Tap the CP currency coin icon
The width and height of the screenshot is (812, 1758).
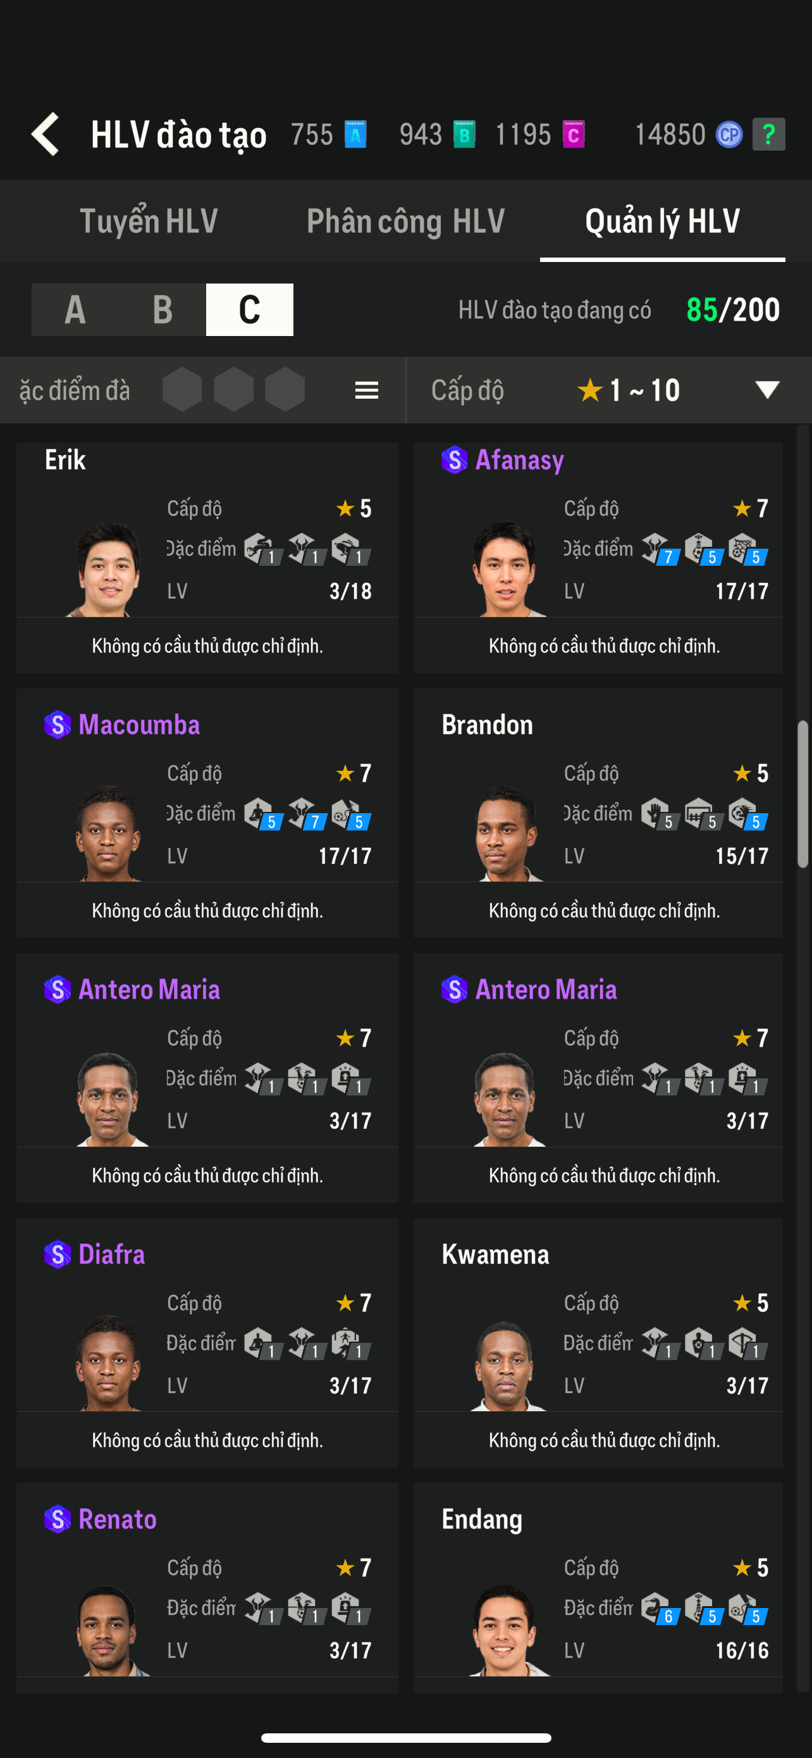(x=729, y=134)
